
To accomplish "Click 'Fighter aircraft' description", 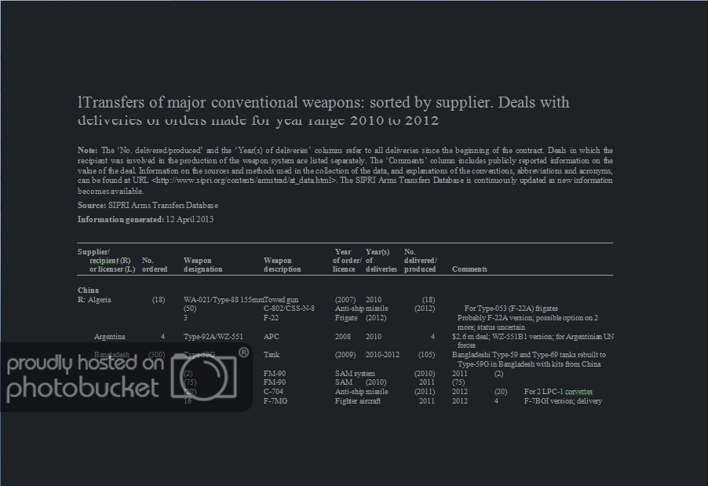I will click(x=358, y=400).
